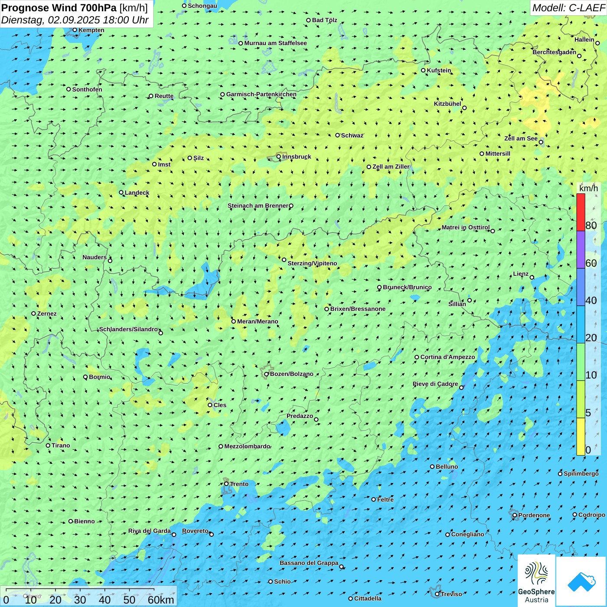Image resolution: width=607 pixels, height=607 pixels.
Task: Click the Pieve di Cadore label
Action: click(435, 384)
